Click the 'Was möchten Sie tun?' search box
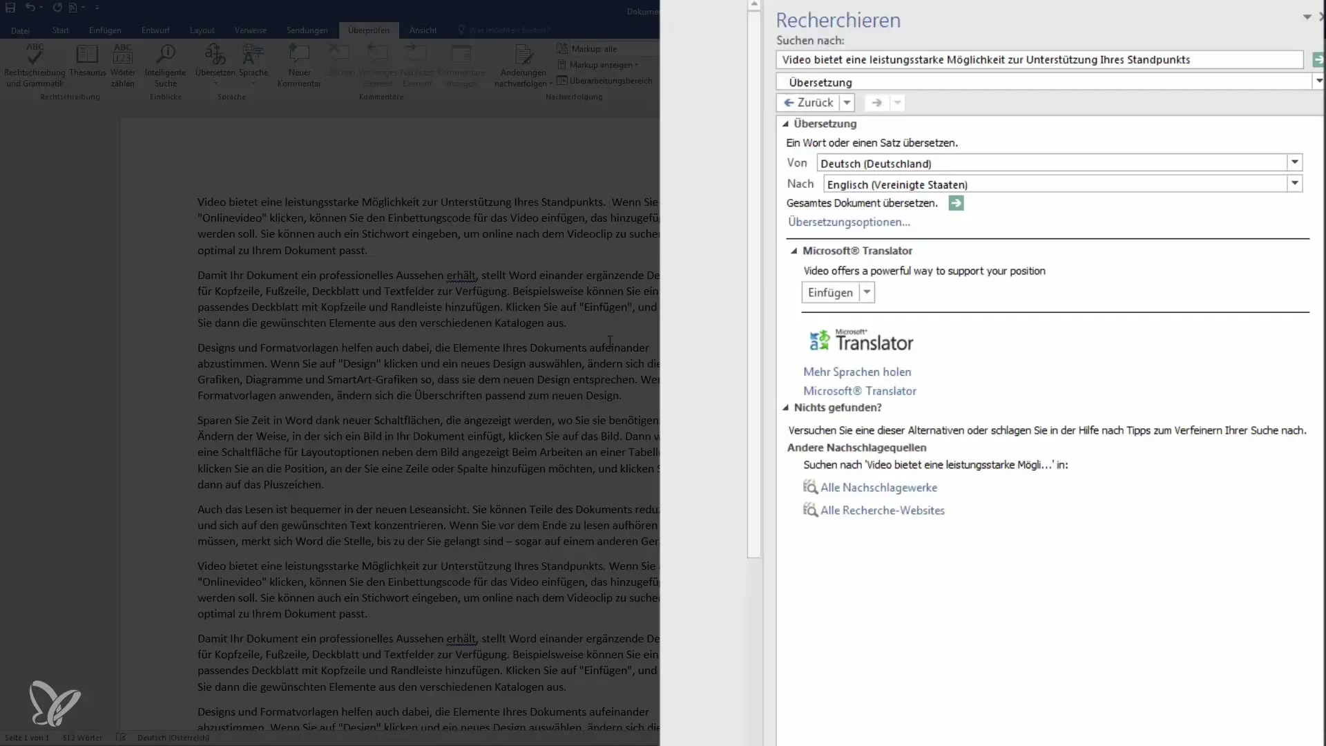 504,30
